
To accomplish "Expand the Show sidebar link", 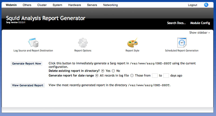I will coord(200,33).
